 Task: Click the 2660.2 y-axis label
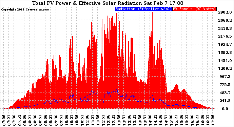[225, 20]
